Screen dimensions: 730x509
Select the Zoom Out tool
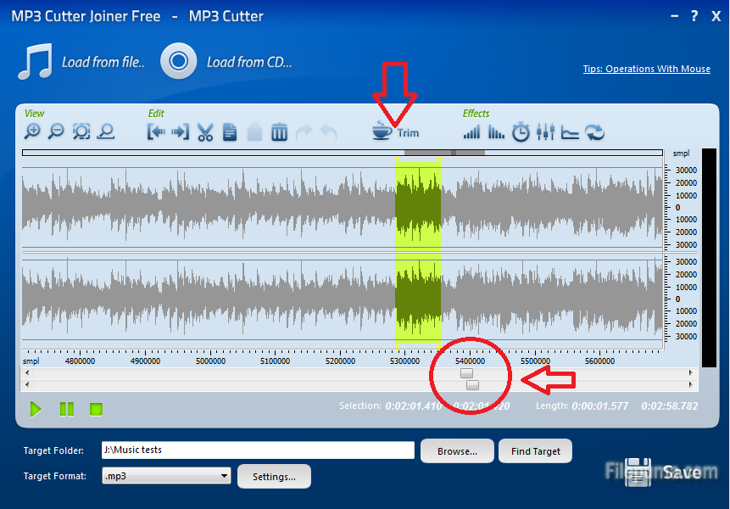coord(57,132)
